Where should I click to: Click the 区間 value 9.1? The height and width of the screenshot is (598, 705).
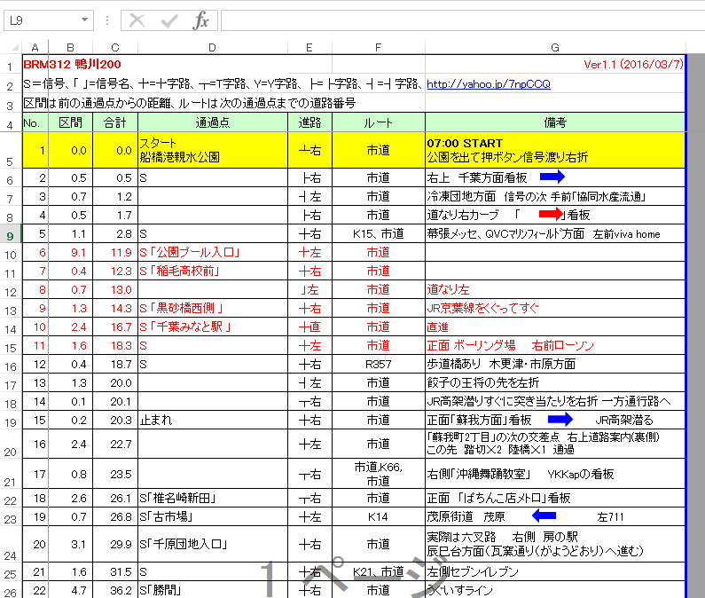pos(71,253)
